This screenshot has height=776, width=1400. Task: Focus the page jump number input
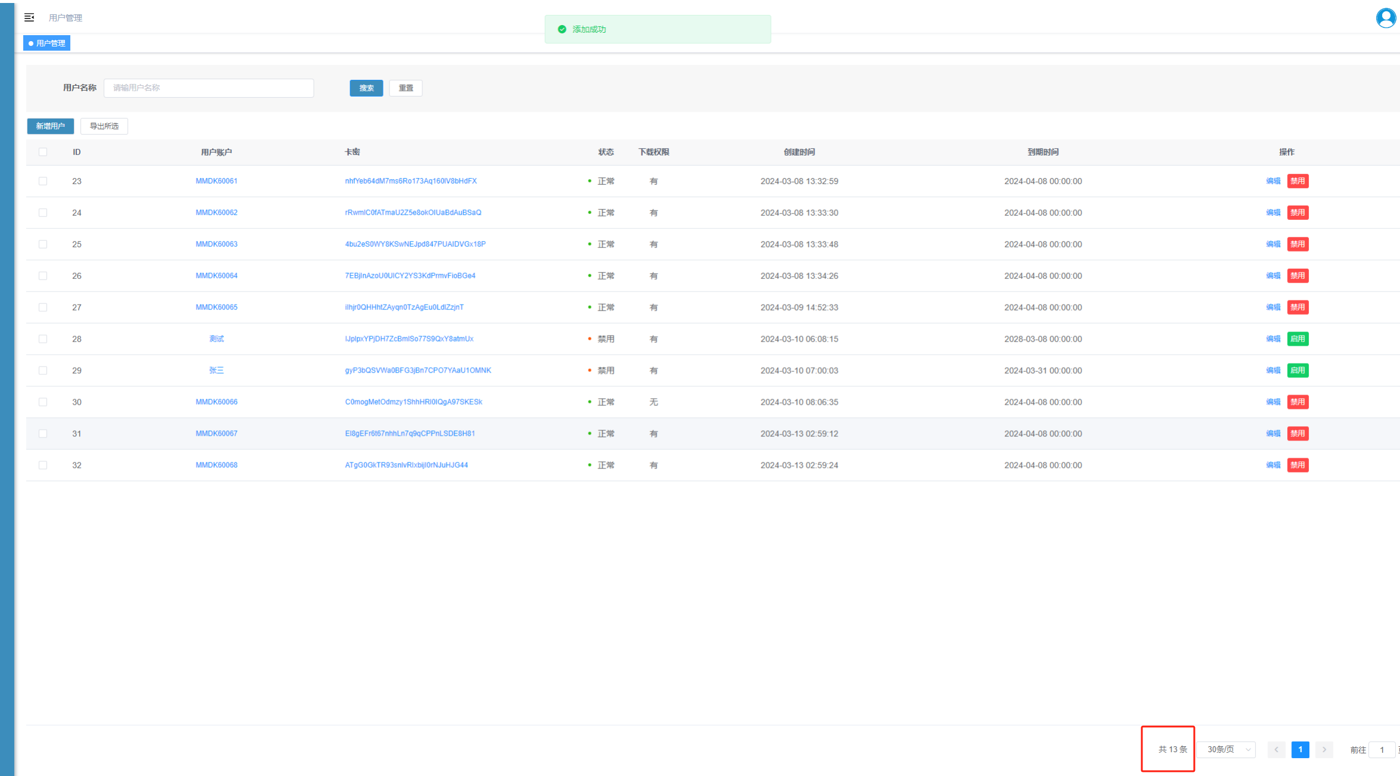pyautogui.click(x=1382, y=750)
